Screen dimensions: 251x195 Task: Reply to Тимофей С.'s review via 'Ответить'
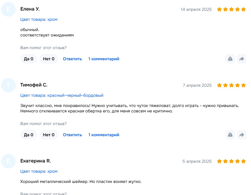[x=72, y=135]
